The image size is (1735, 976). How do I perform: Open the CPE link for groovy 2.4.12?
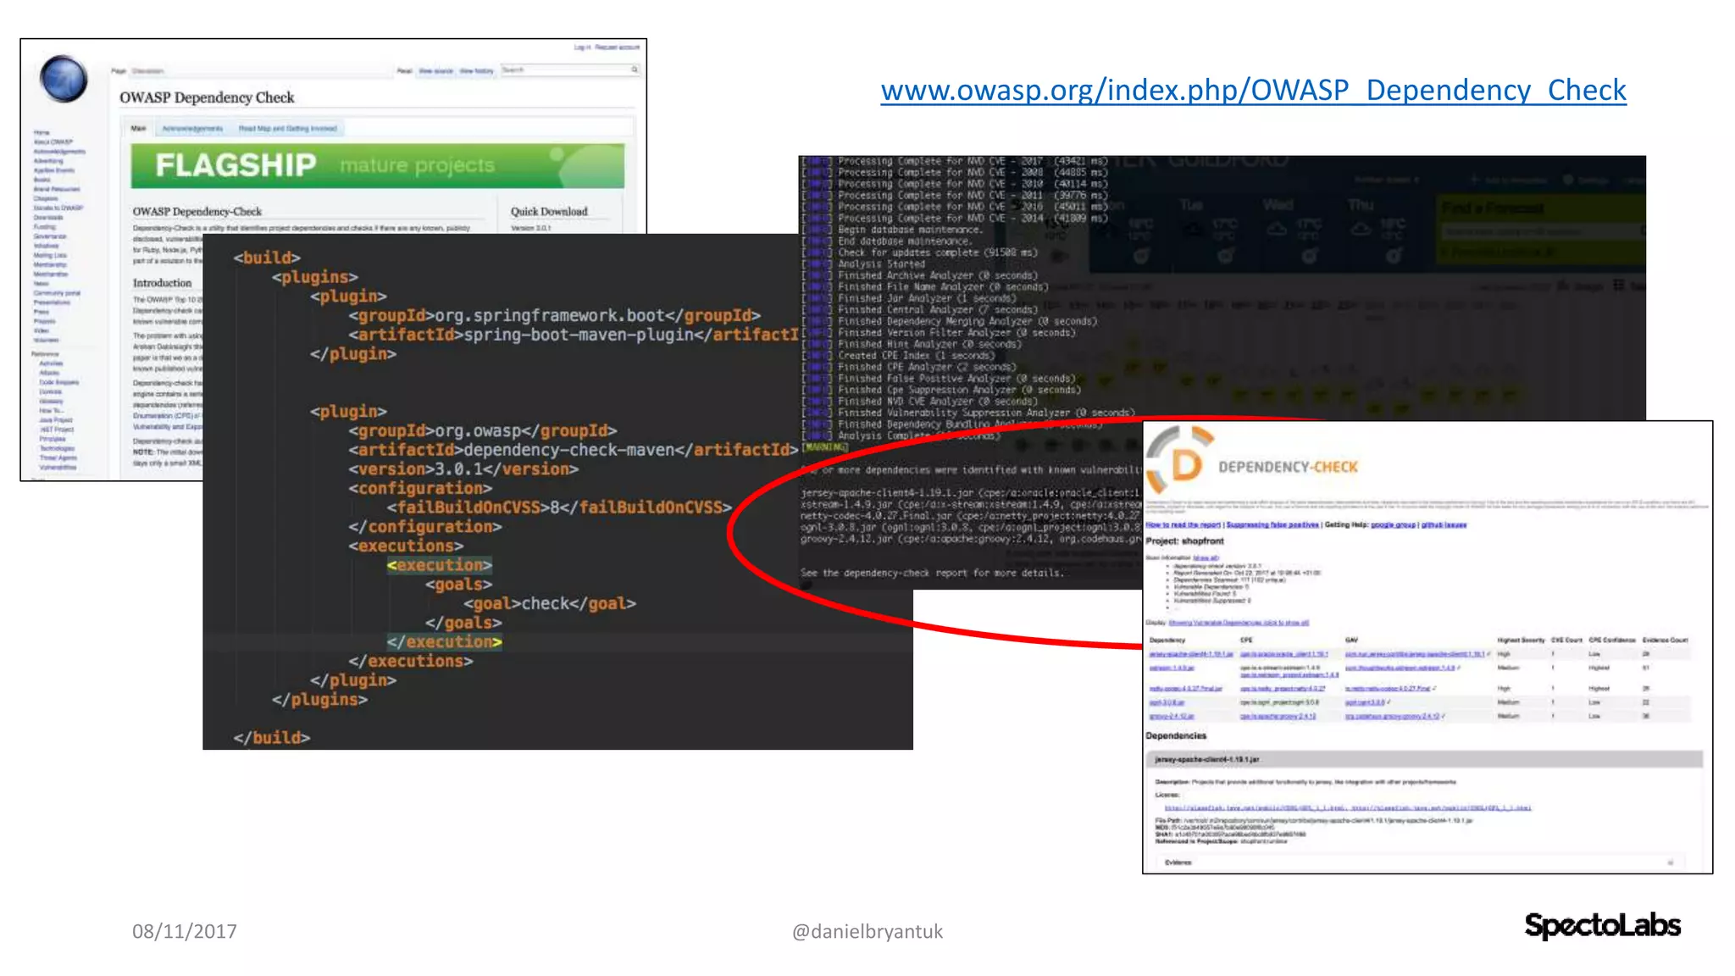pyautogui.click(x=1278, y=717)
